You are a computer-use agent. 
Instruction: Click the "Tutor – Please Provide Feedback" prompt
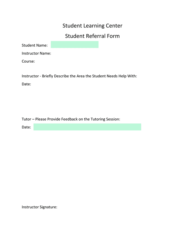tap(71, 119)
